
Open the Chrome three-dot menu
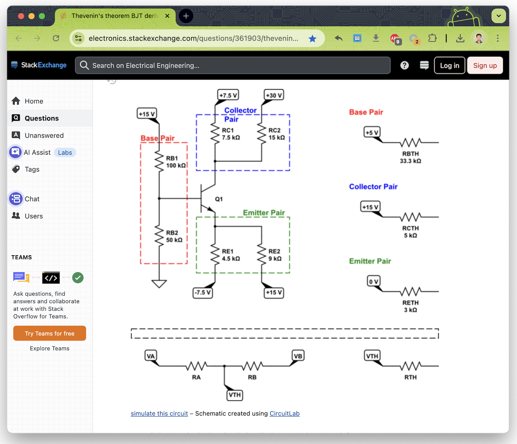tap(498, 38)
